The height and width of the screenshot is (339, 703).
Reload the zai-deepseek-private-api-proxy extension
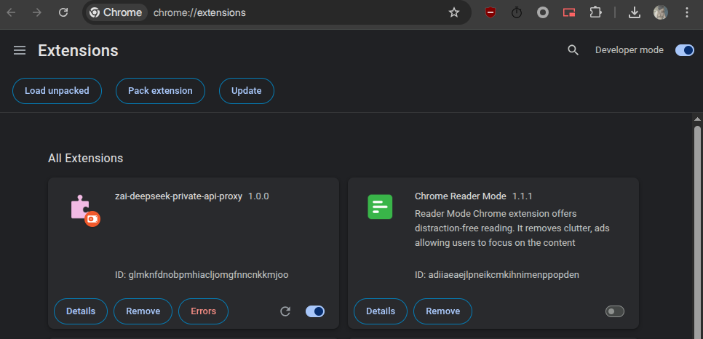pyautogui.click(x=285, y=311)
